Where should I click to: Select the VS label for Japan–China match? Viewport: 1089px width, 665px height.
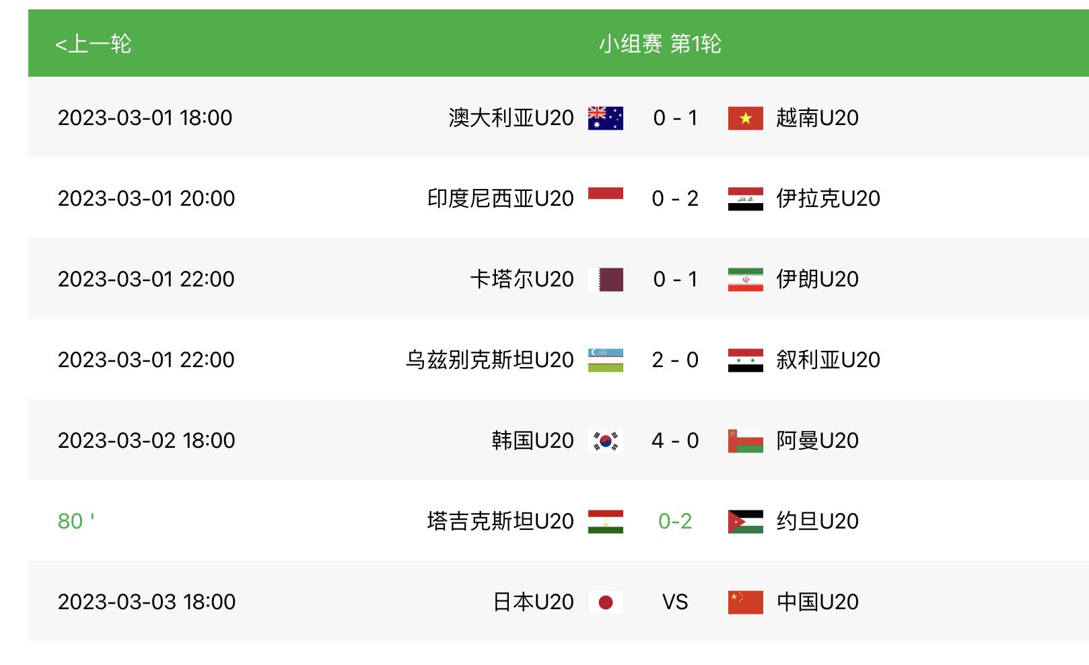[x=674, y=602]
